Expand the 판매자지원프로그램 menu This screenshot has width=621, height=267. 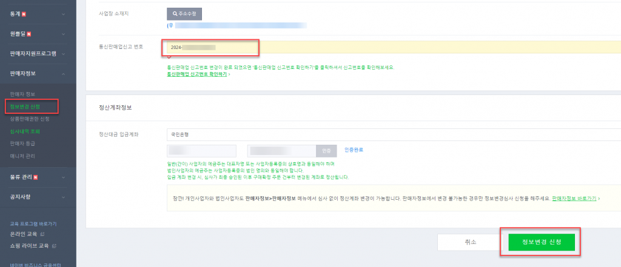click(x=38, y=53)
